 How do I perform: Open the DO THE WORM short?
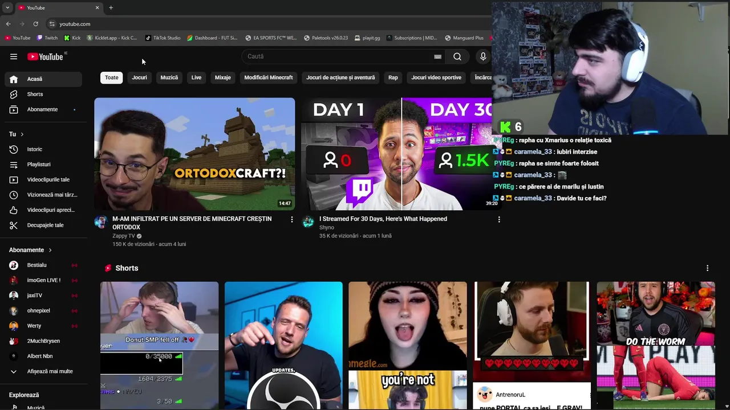pyautogui.click(x=656, y=345)
